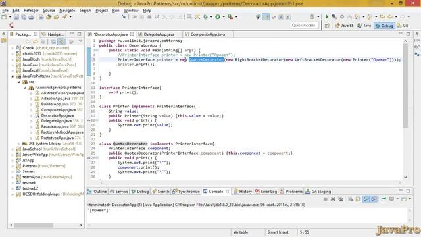Close the Console view tab

click(227, 192)
